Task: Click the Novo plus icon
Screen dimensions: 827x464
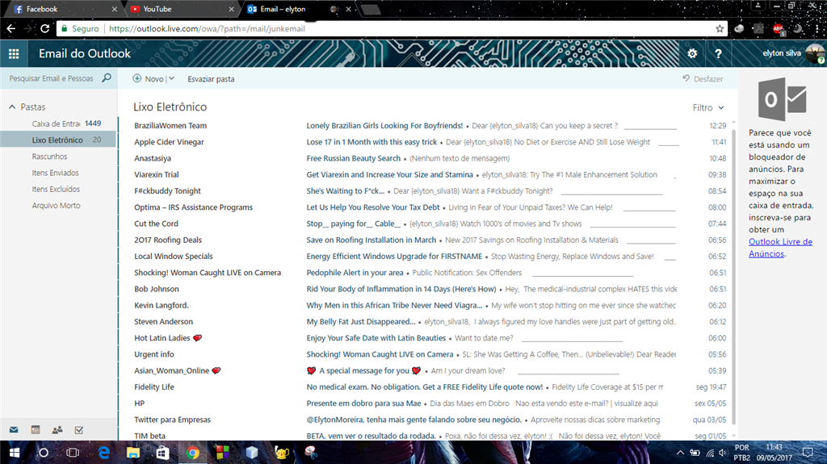Action: pos(136,78)
